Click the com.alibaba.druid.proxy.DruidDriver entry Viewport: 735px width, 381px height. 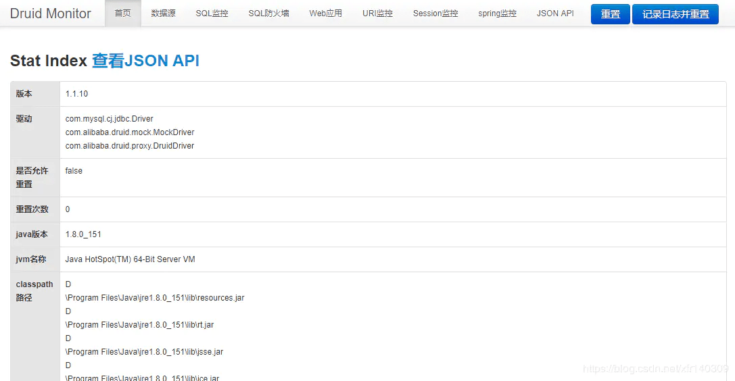(x=129, y=146)
